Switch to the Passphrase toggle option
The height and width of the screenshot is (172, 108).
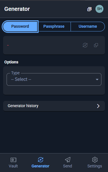(x=54, y=27)
